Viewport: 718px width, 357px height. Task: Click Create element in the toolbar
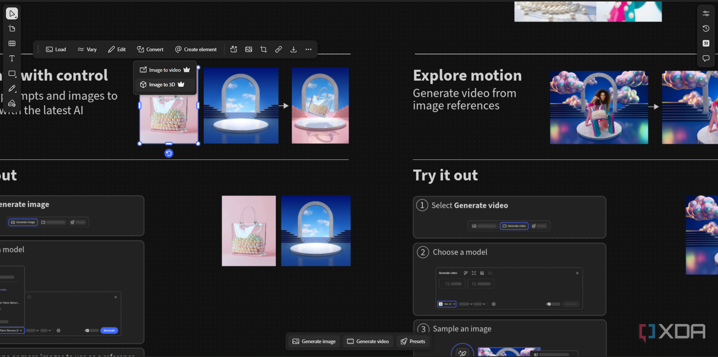[196, 49]
